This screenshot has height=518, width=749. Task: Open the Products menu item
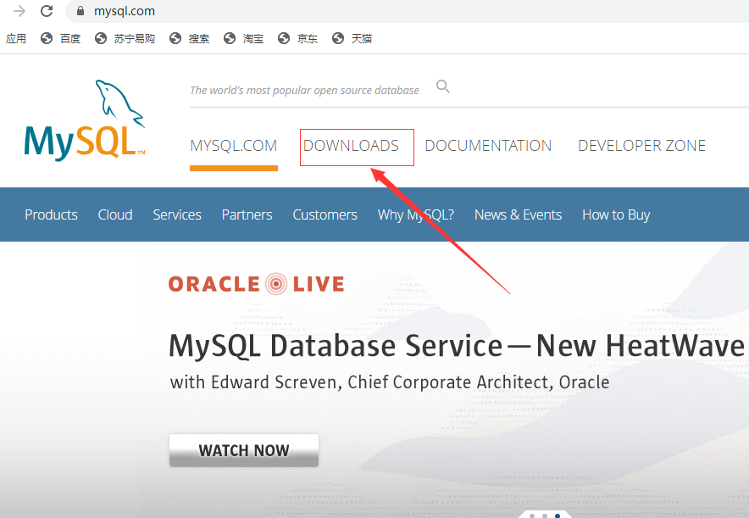51,214
